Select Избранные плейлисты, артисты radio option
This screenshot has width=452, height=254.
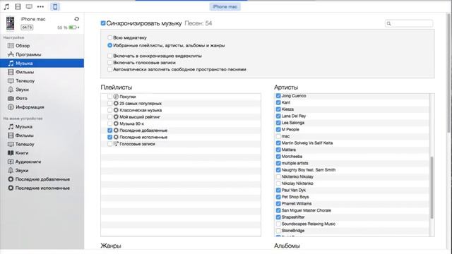(110, 45)
